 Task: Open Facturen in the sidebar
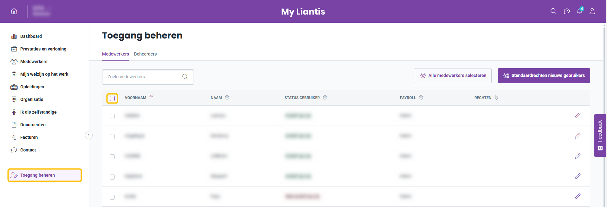[29, 137]
